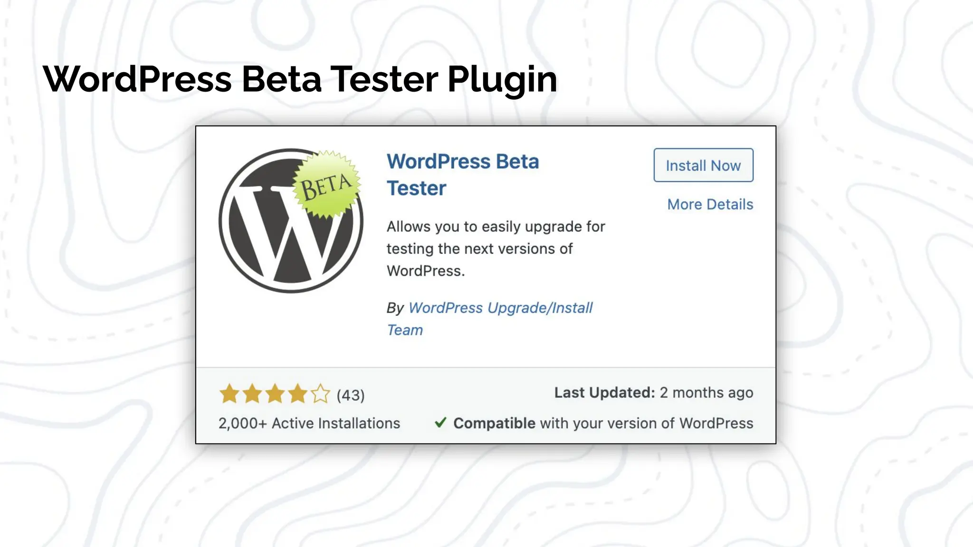Click the Install Now button

tap(703, 165)
